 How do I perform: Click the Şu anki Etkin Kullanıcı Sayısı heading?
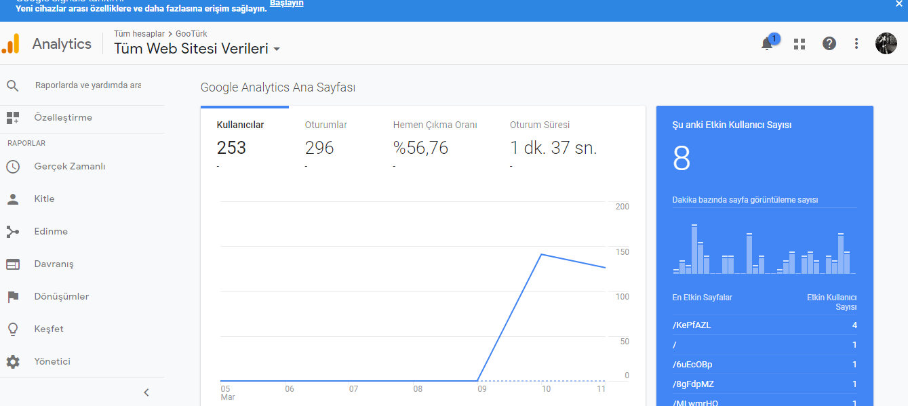(732, 125)
